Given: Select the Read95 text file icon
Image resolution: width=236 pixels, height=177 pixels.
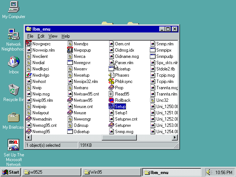Looking at the screenshot, I should coord(111,94).
